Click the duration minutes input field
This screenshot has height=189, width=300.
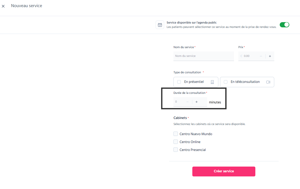179,102
